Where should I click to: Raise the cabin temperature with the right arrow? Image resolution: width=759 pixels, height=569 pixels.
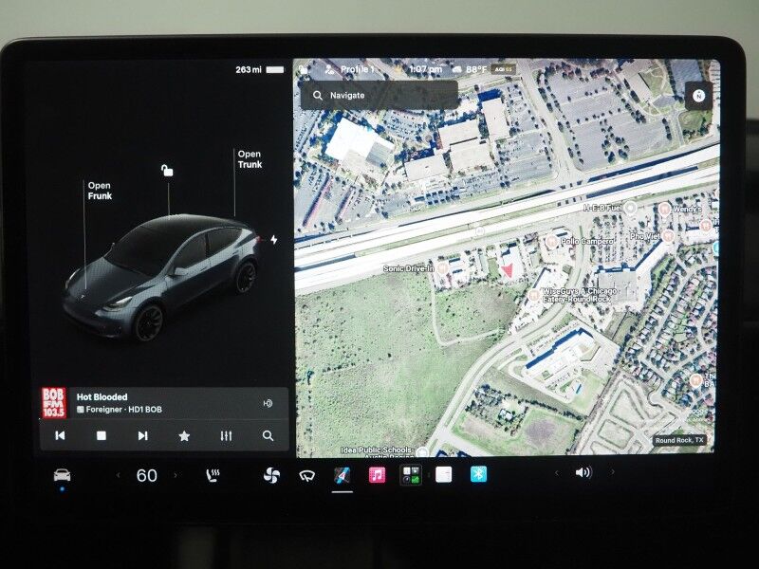click(x=176, y=476)
